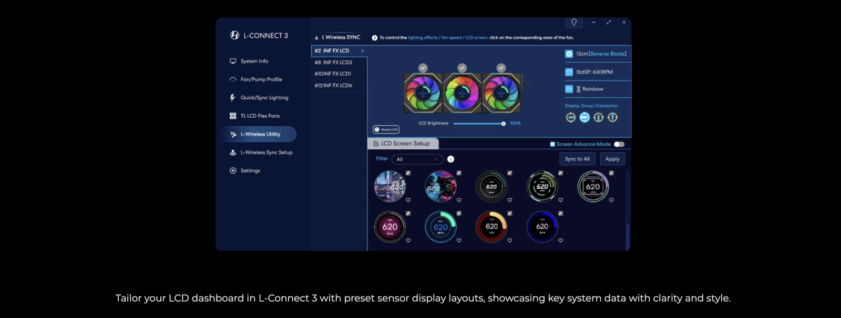841x318 pixels.
Task: Switch to the L Wireless SYNC tab
Action: 337,37
